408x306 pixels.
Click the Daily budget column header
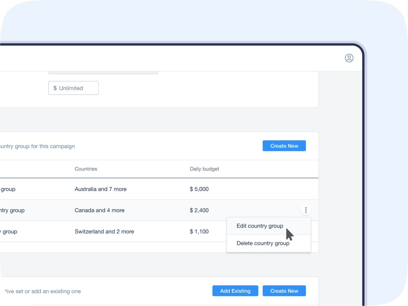point(204,169)
